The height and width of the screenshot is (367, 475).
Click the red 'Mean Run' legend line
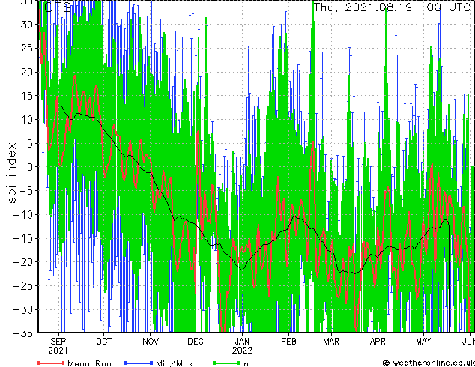[51, 363]
